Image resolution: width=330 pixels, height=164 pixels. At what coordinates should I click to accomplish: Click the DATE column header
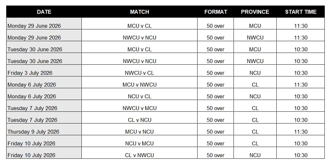pyautogui.click(x=44, y=12)
